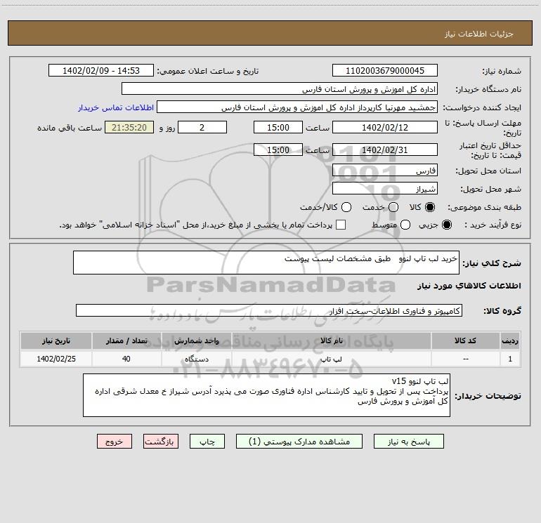541x523 pixels.
Task: Click the buyer notes text area
Action: click(266, 395)
